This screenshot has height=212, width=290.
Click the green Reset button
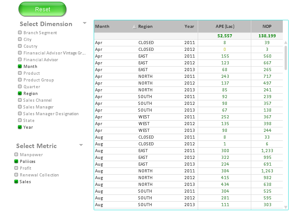(x=42, y=9)
